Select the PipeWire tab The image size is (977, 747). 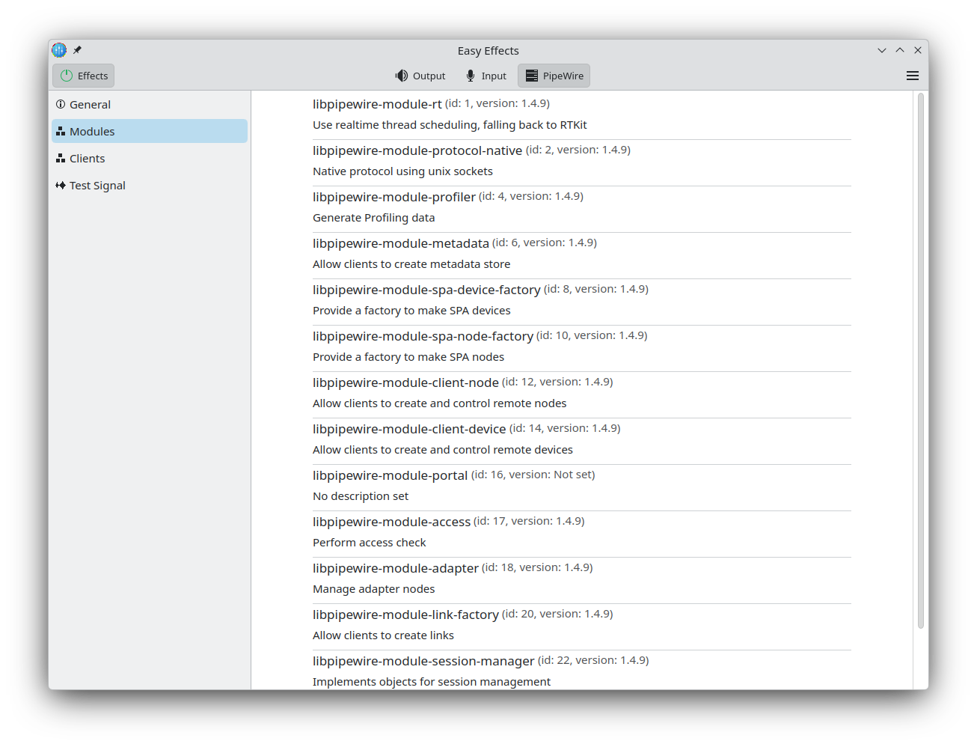(554, 76)
